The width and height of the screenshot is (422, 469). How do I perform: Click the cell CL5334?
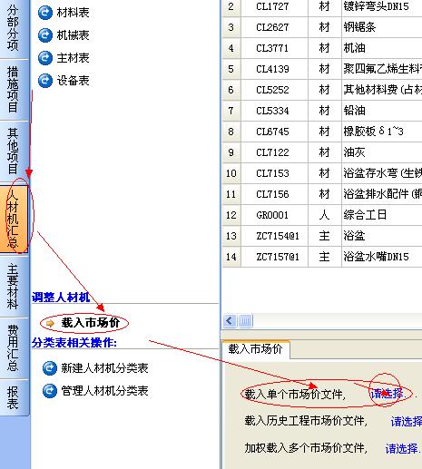274,111
